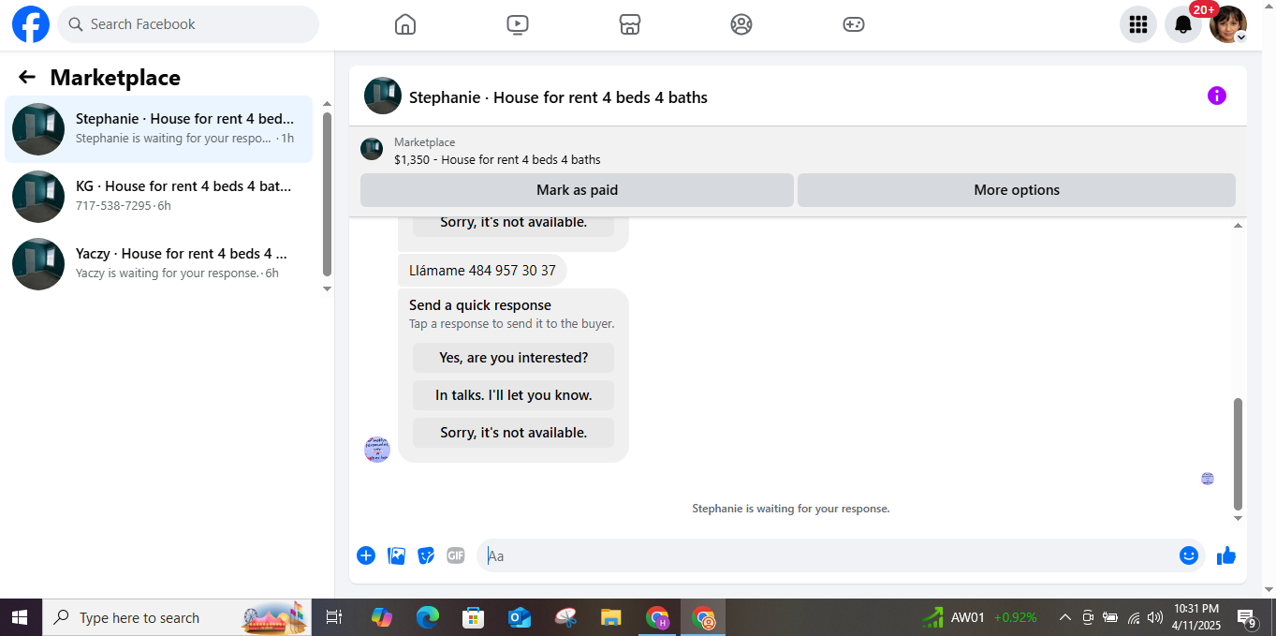This screenshot has height=636, width=1276.
Task: Open Yaczy conversation in list
Action: 159,264
